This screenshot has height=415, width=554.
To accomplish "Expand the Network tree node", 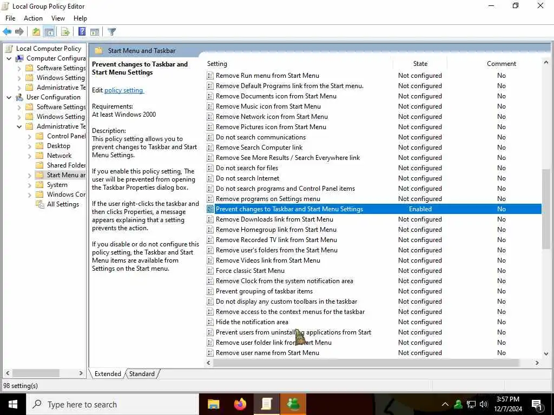I will click(30, 156).
